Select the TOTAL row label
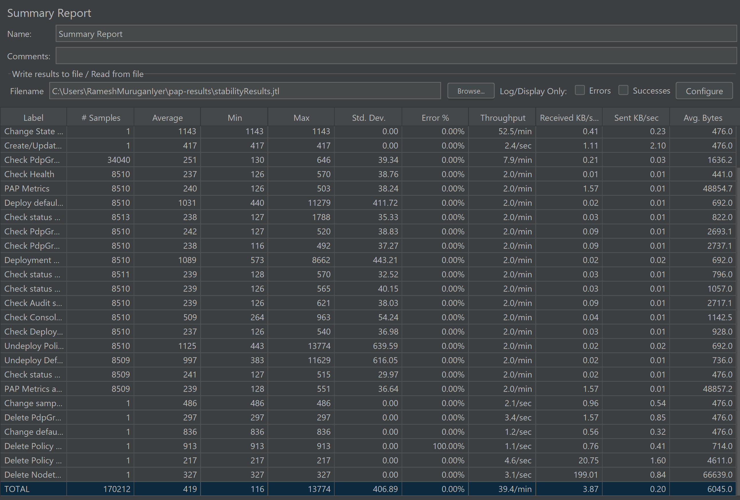Image resolution: width=740 pixels, height=500 pixels. [x=33, y=489]
